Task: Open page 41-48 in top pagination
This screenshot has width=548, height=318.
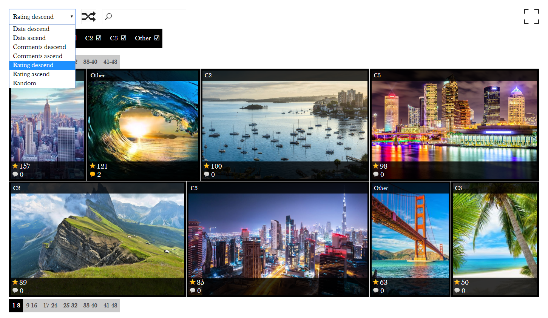Action: (110, 62)
